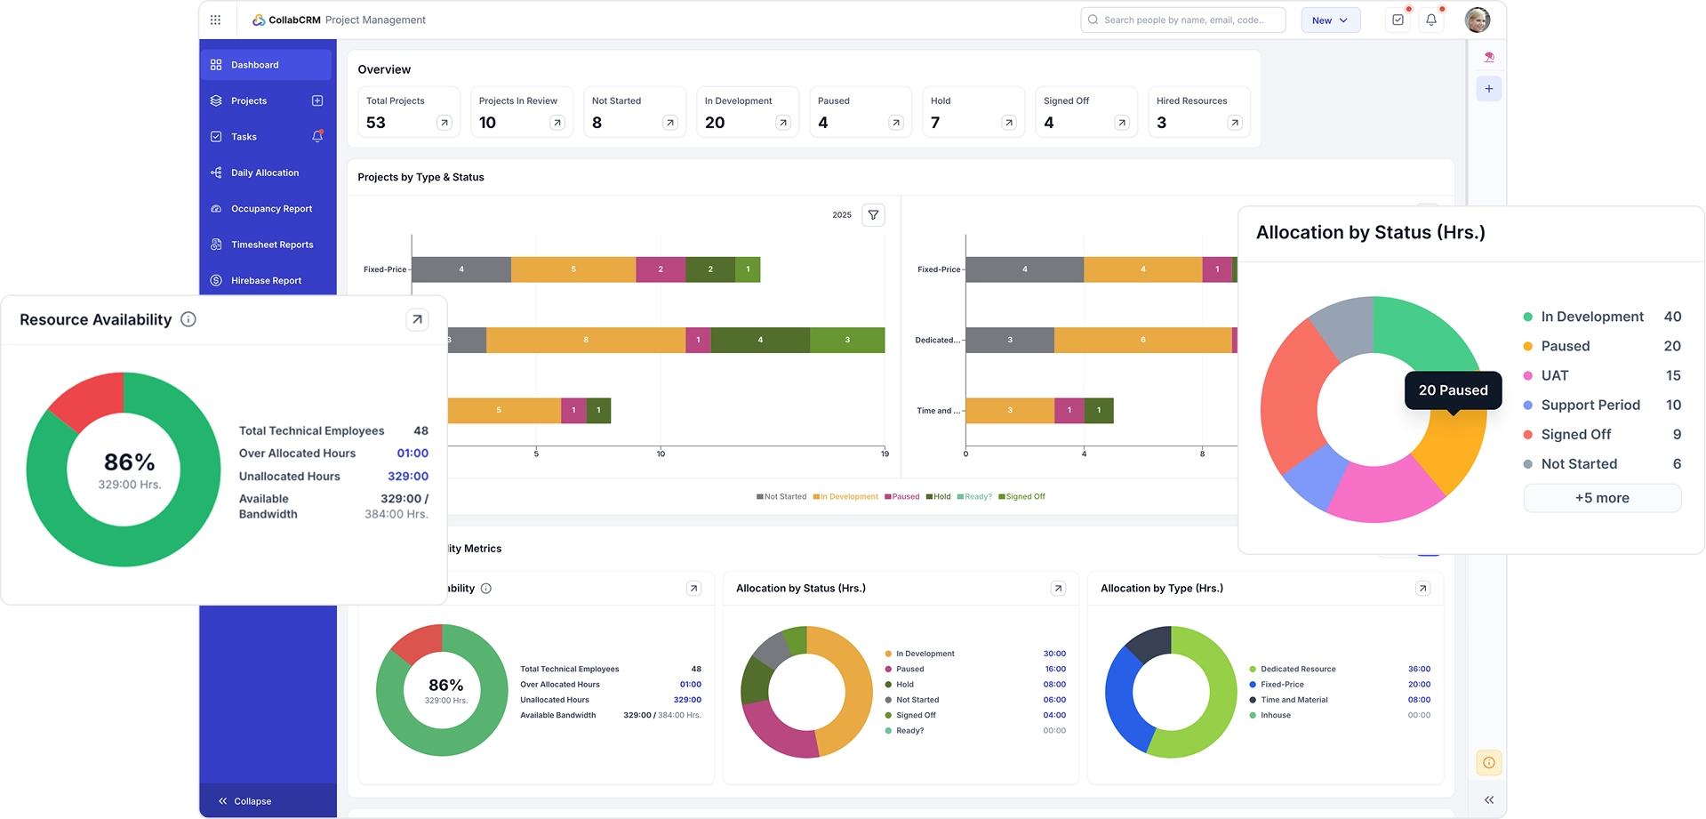1706x819 pixels.
Task: Click the plus icon in right rail
Action: click(1488, 89)
